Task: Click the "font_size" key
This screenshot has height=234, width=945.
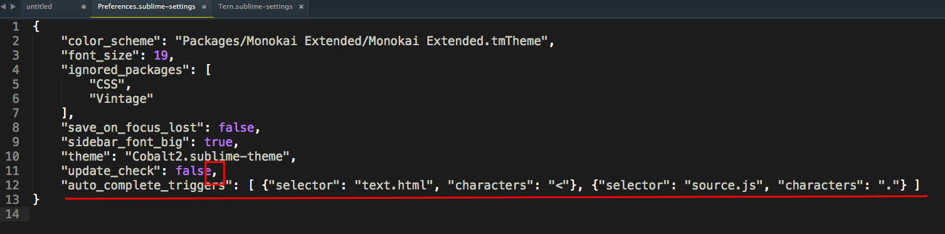Action: pos(100,56)
